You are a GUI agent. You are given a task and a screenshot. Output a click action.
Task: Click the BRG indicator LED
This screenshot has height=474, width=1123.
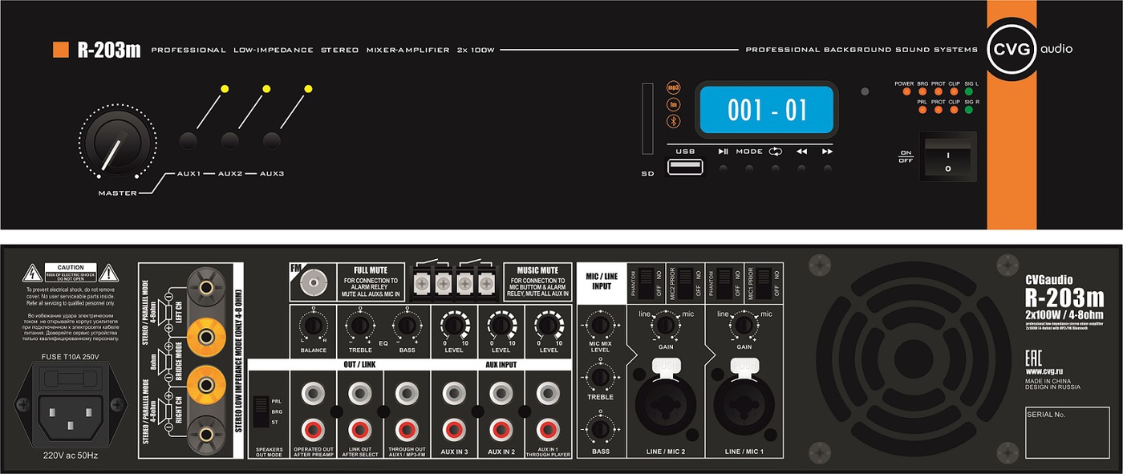tap(922, 92)
